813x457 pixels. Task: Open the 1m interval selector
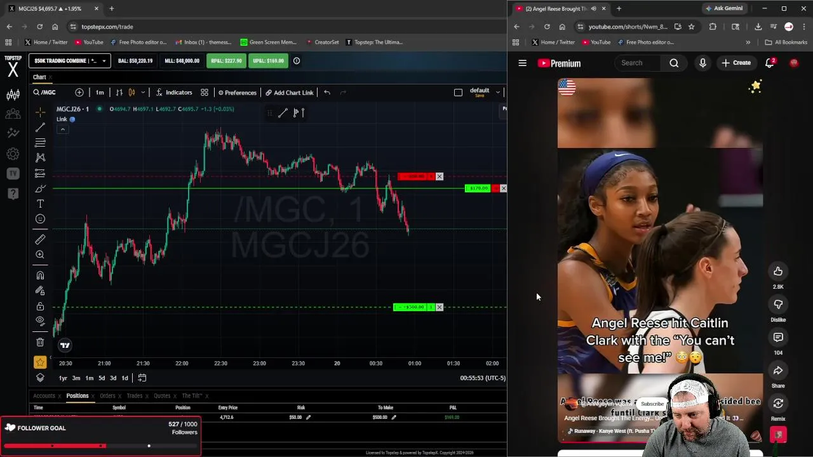point(100,93)
